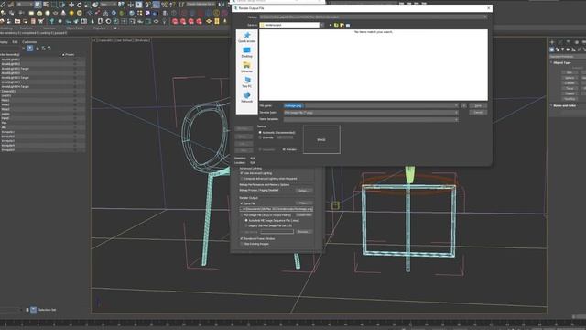Select the Select and Rotate tool
Viewport: 586px width, 330px height.
80,5
